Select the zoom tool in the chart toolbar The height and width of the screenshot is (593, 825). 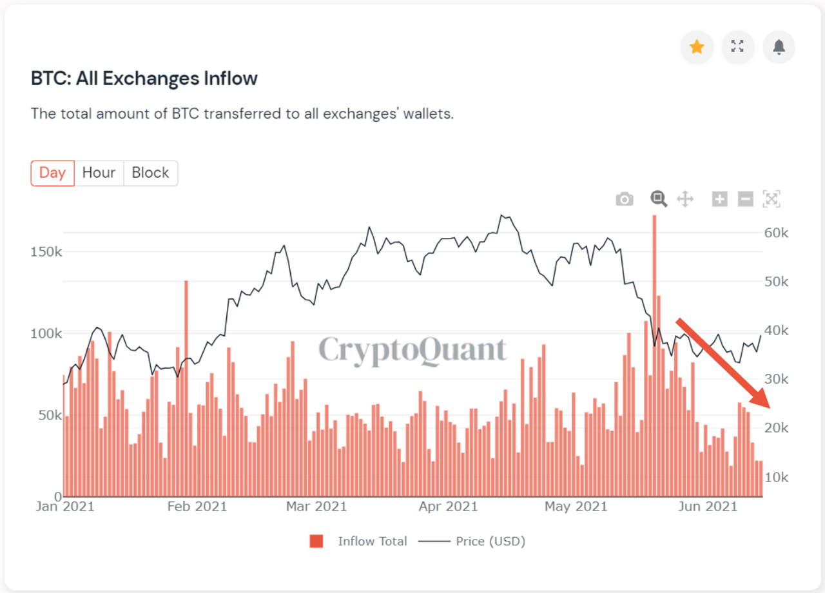(658, 199)
